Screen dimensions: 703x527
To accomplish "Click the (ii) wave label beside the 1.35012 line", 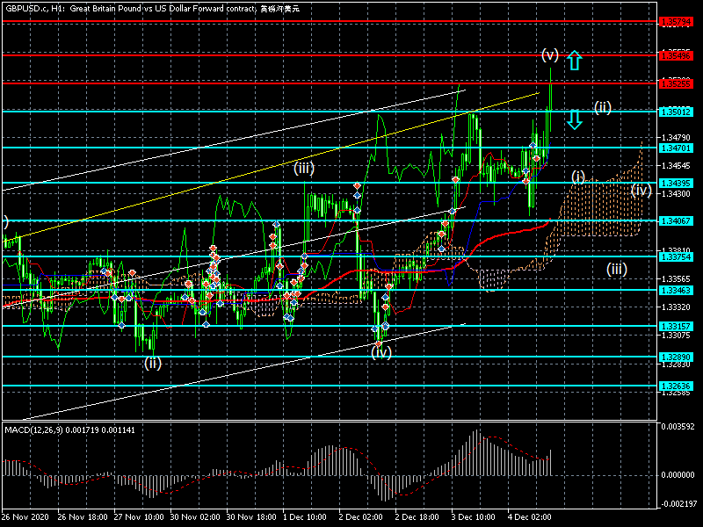I will 603,107.
